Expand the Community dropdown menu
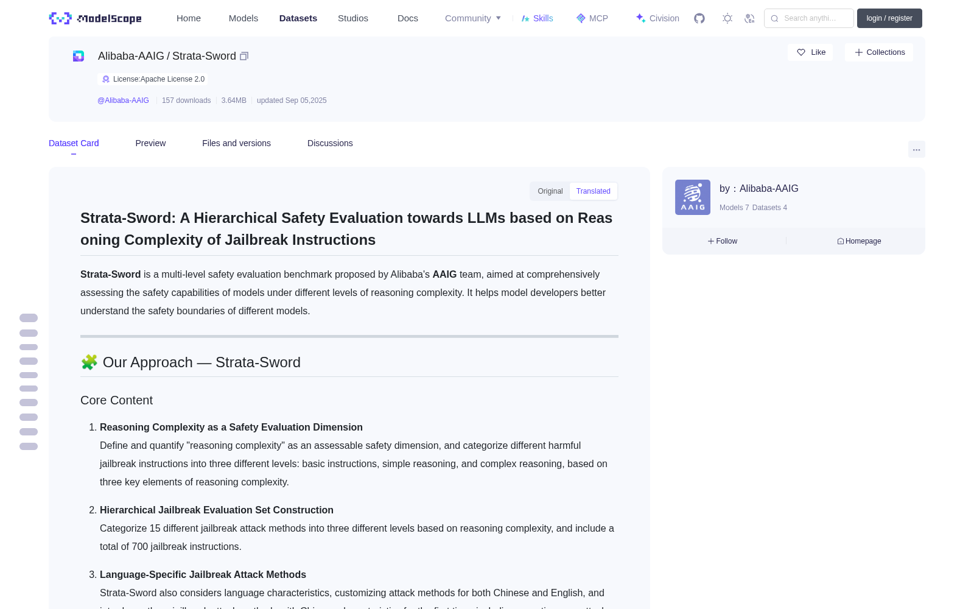The height and width of the screenshot is (609, 974). click(x=473, y=18)
